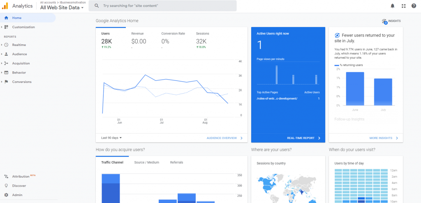This screenshot has height=203, width=421.
Task: Click the Home house icon
Action: tap(7, 18)
